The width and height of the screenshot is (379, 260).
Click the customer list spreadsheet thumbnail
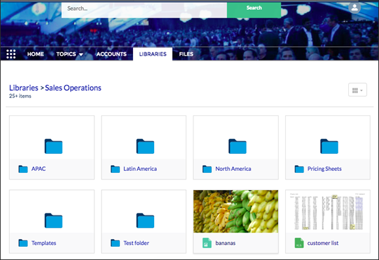click(x=328, y=212)
